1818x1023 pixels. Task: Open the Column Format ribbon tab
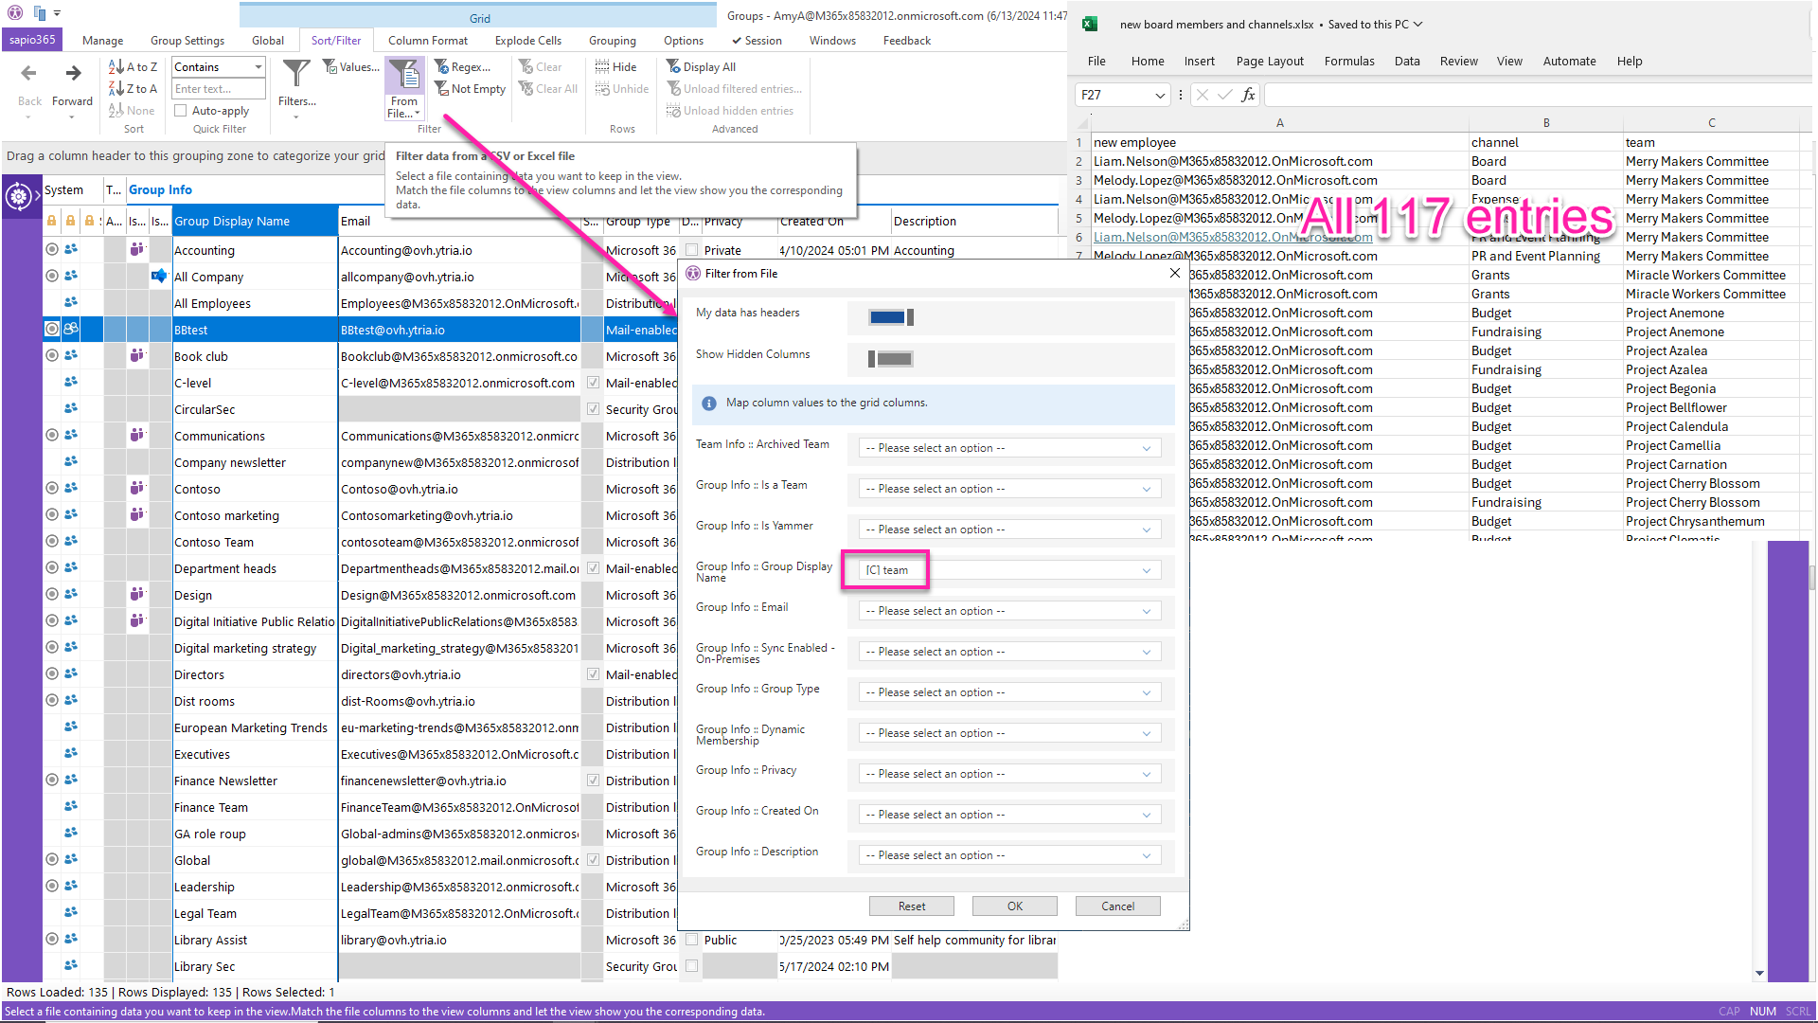(x=428, y=41)
